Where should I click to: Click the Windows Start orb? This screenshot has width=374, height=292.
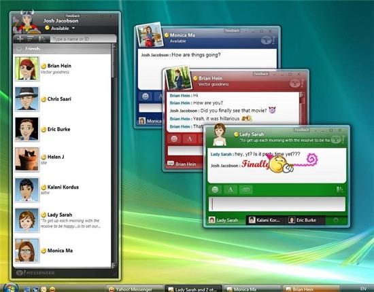tap(10, 288)
